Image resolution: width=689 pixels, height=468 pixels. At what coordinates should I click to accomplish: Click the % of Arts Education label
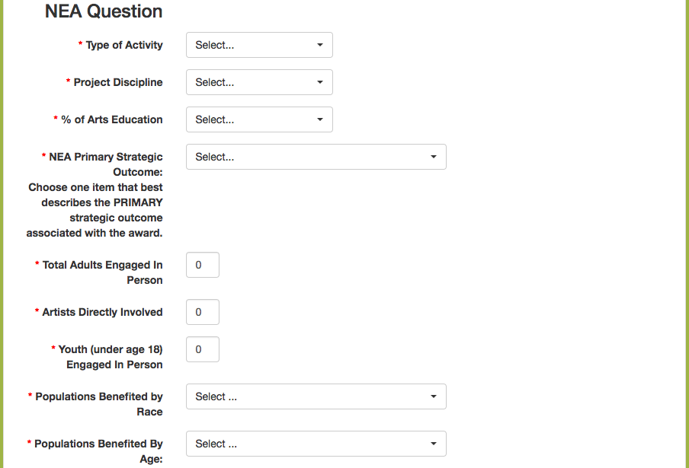click(112, 119)
